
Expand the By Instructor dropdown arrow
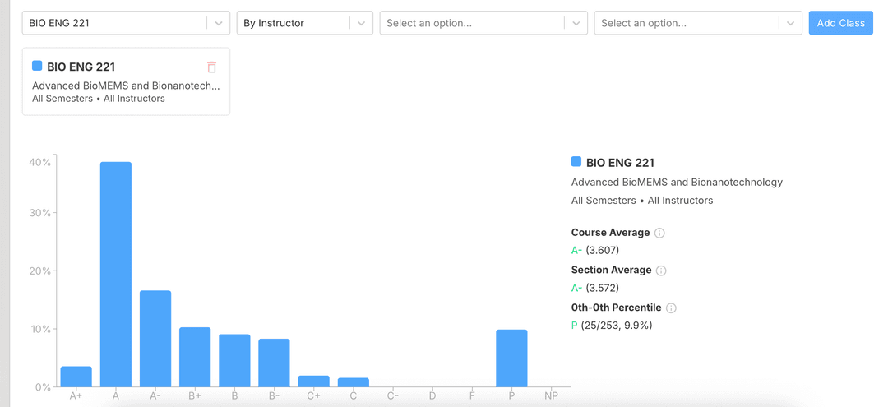point(361,23)
